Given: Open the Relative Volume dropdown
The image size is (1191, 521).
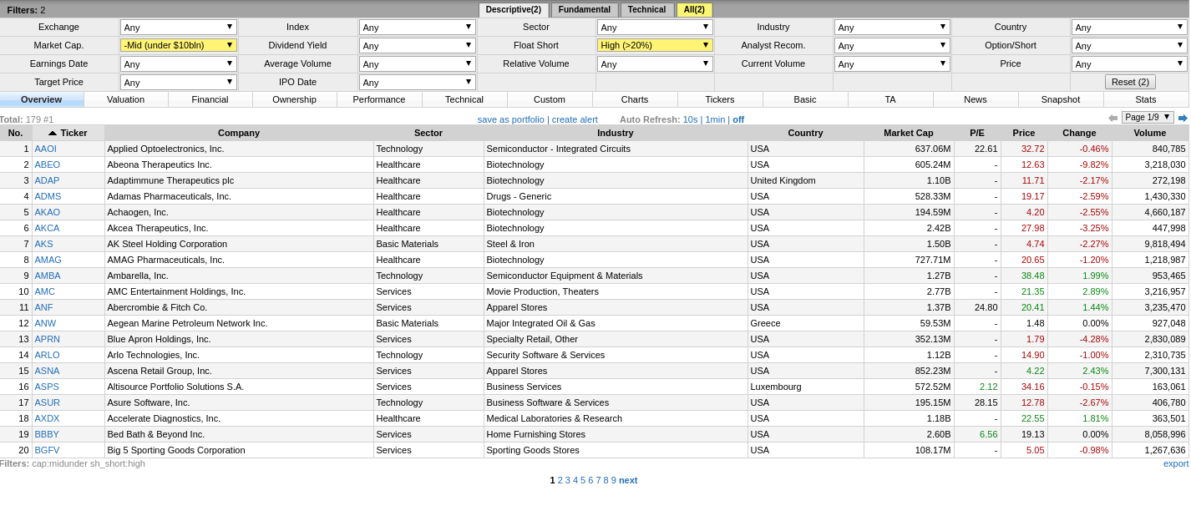Looking at the screenshot, I should (x=655, y=63).
